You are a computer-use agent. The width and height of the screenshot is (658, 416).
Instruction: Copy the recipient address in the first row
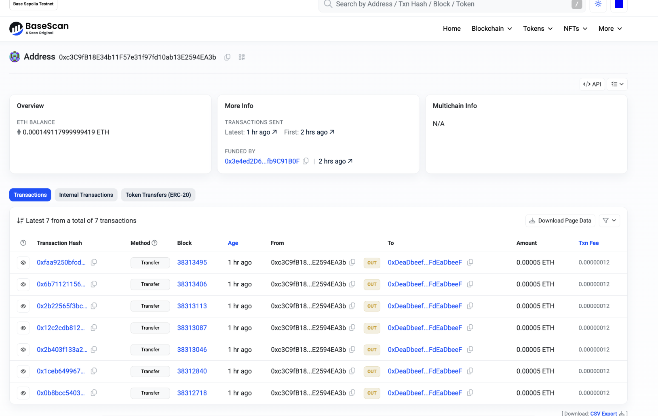(470, 262)
